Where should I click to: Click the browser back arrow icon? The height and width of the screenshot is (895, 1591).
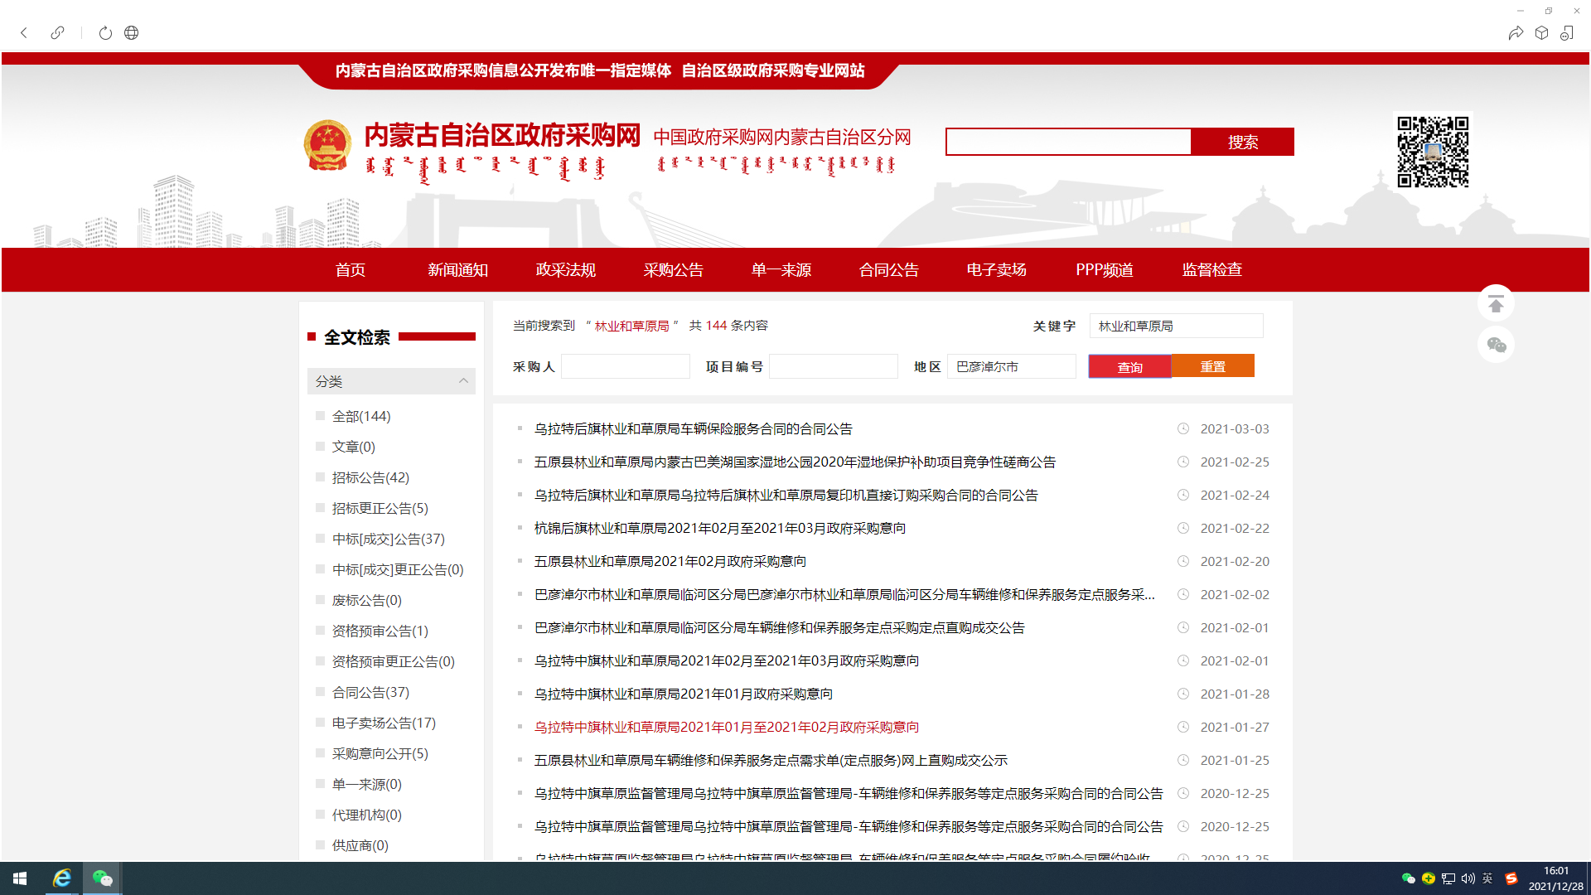[24, 33]
